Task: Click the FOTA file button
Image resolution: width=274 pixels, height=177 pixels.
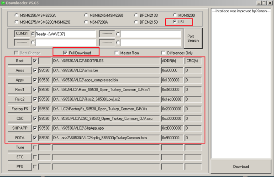Action: [x=20, y=138]
